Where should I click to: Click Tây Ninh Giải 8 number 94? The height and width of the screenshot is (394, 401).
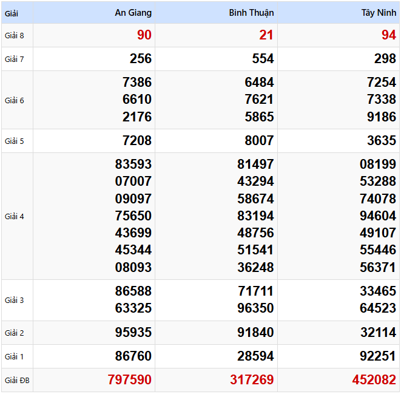388,35
